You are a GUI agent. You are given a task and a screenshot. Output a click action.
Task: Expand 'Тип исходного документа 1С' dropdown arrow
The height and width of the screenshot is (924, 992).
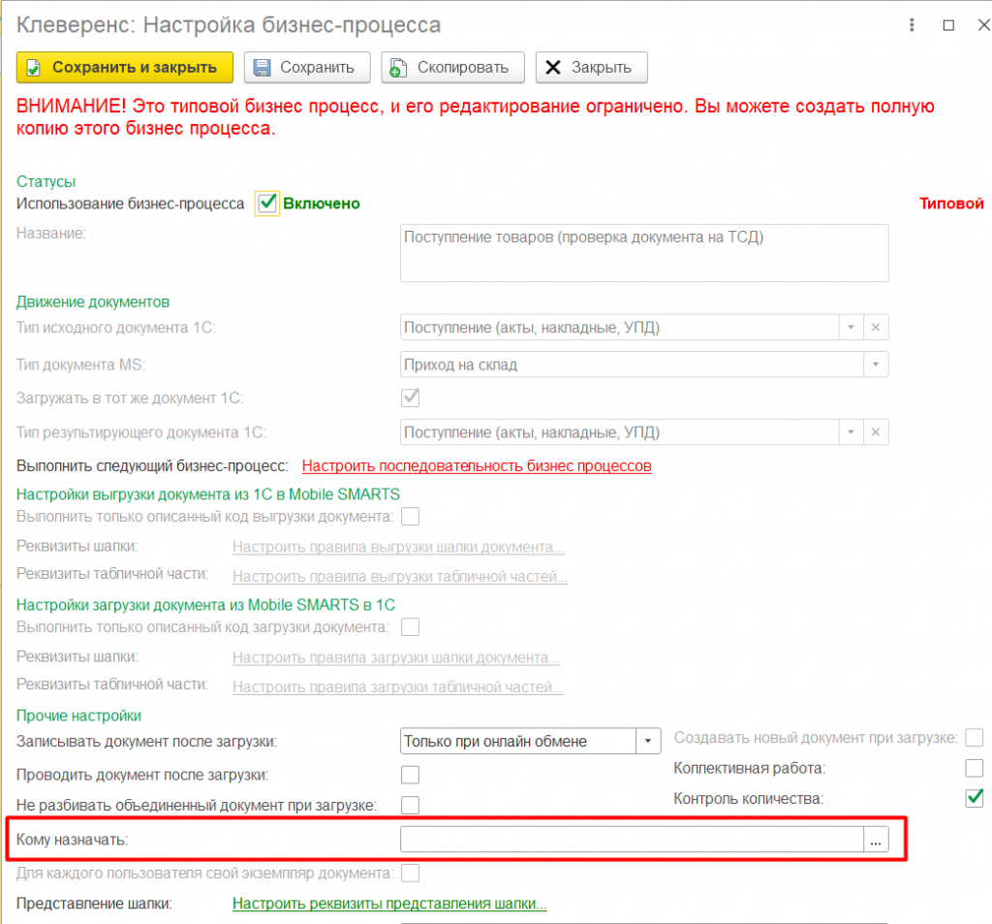click(x=851, y=328)
